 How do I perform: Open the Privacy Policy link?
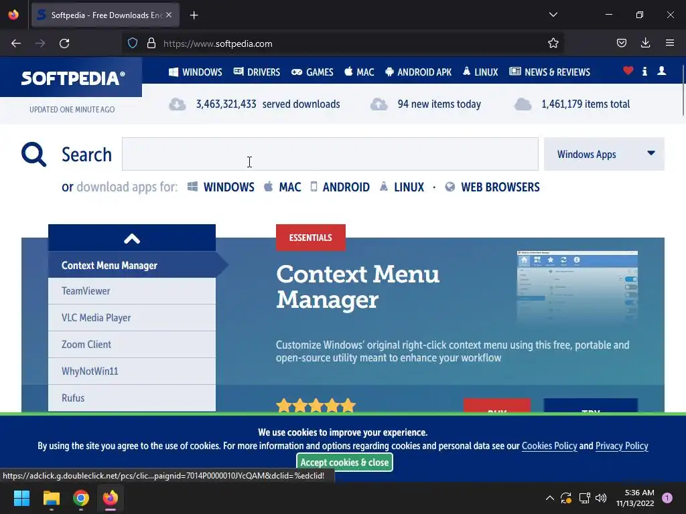pyautogui.click(x=622, y=446)
